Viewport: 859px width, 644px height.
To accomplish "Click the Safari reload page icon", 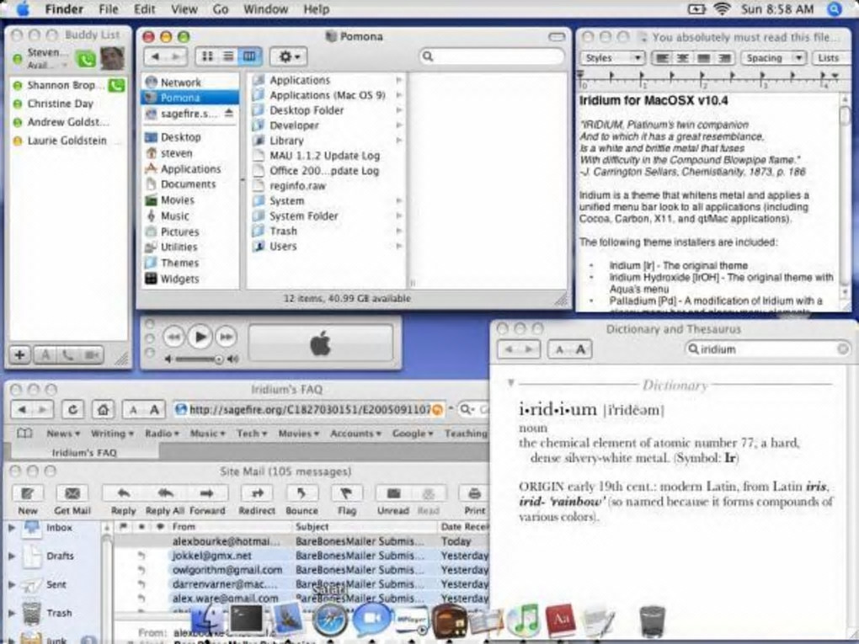I will click(x=73, y=409).
